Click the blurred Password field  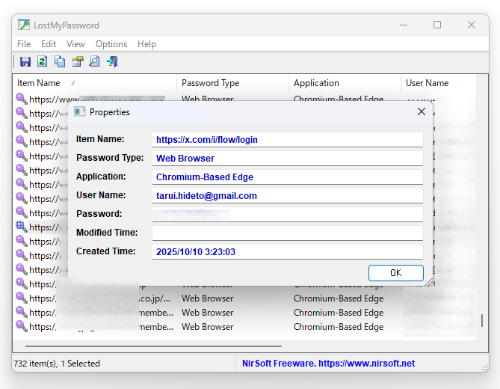[288, 215]
